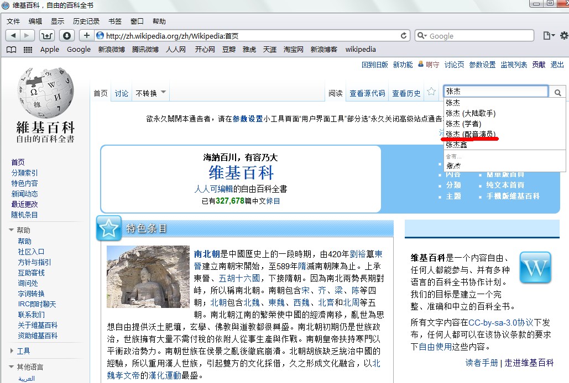Collapse the 其他语言 sidebar section
569x383 pixels.
11,366
